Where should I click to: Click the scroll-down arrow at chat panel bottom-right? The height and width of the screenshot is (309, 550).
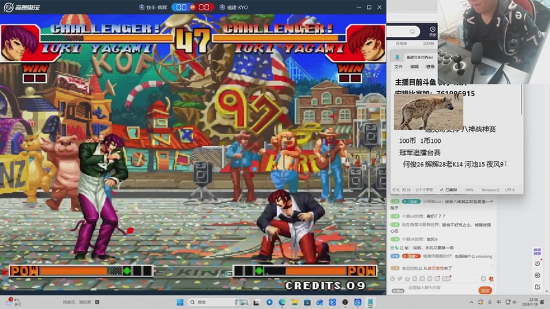(x=547, y=291)
